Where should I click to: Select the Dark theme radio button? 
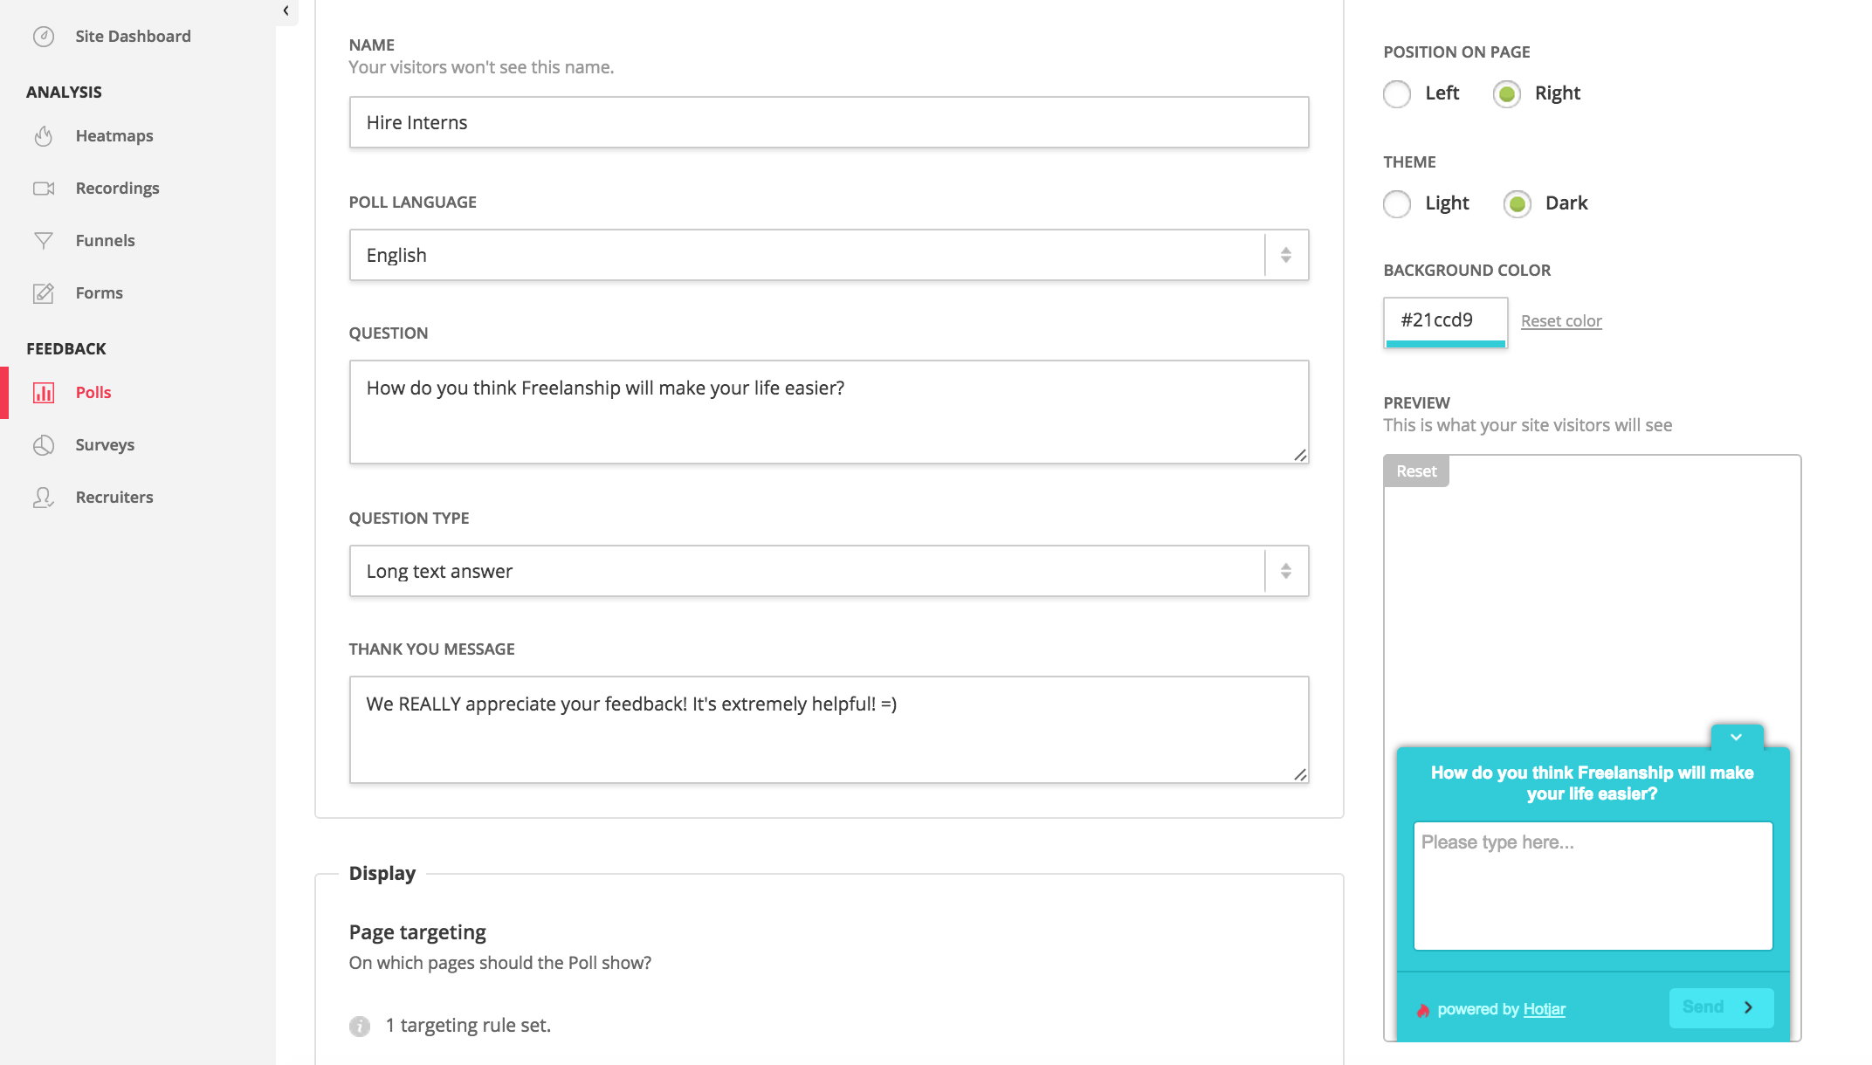click(1518, 204)
